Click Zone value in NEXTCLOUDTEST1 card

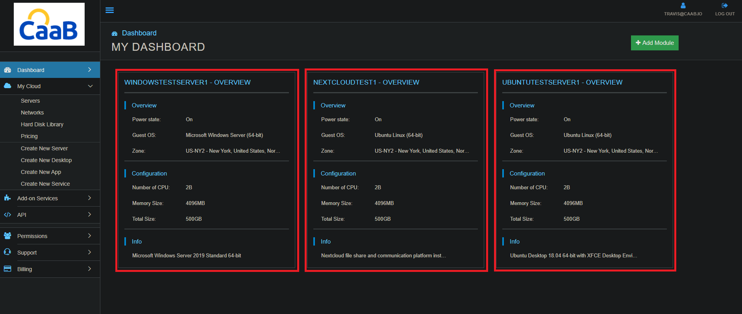tap(422, 151)
